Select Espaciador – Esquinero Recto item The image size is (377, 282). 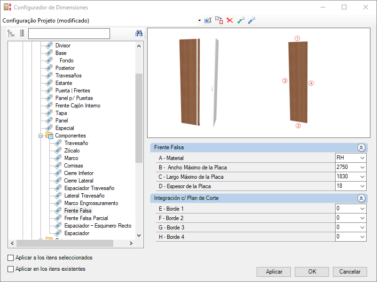98,226
